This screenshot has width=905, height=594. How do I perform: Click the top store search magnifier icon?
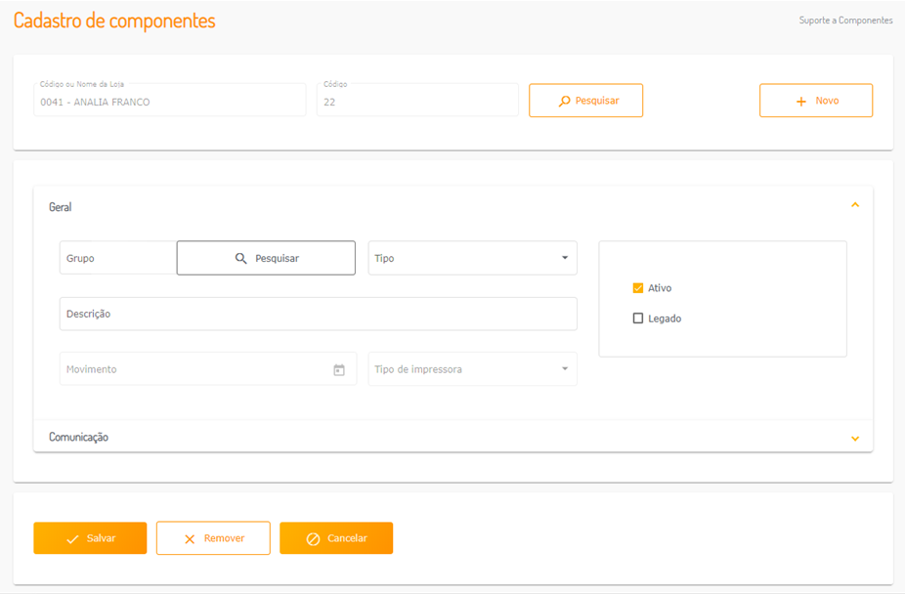[x=564, y=101]
